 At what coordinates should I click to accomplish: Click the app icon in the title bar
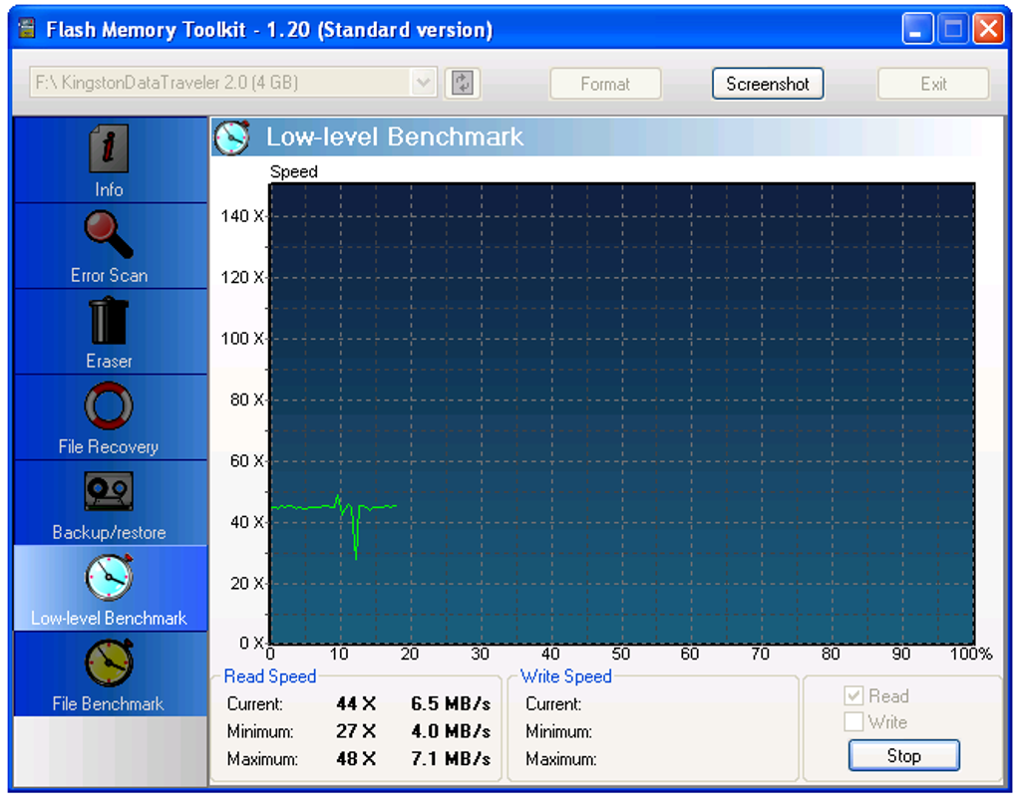[27, 29]
